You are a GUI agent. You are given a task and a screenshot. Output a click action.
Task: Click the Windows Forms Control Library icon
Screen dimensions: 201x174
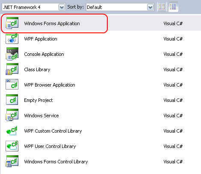(x=12, y=161)
